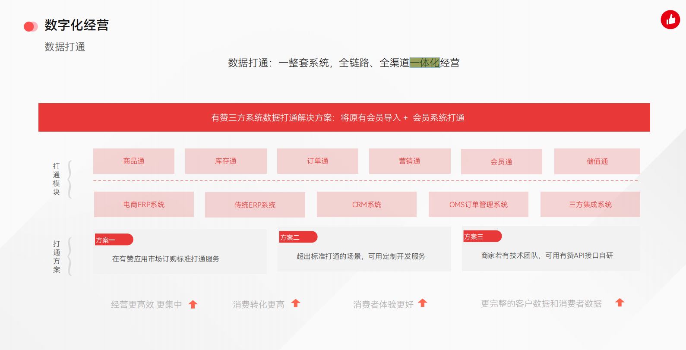Select the 方案三 red label tag
Image resolution: width=686 pixels, height=350 pixels.
(482, 236)
